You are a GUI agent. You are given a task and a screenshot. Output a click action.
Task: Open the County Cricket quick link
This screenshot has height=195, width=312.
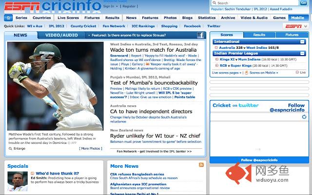83,26
